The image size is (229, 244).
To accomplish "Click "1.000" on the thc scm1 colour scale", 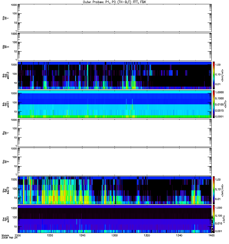I will pyautogui.click(x=219, y=208).
